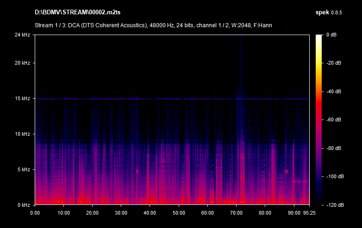The image size is (362, 228).
Task: Select the 70:00 time axis marker
Action: [236, 213]
